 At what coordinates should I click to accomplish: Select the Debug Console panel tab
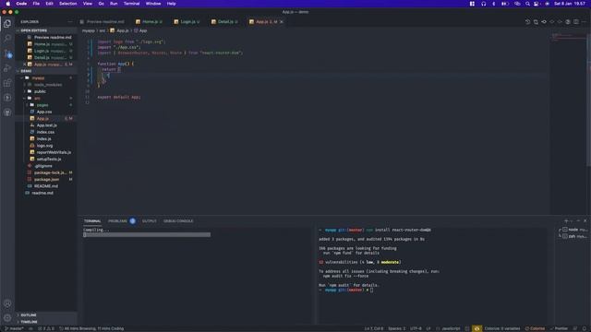[178, 221]
